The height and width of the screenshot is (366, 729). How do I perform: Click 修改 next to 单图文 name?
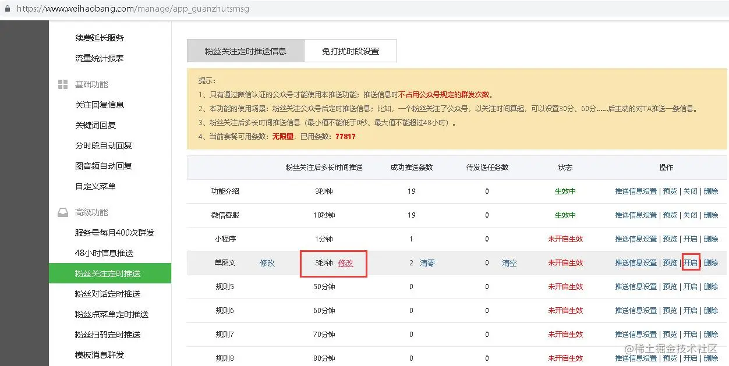(x=267, y=262)
